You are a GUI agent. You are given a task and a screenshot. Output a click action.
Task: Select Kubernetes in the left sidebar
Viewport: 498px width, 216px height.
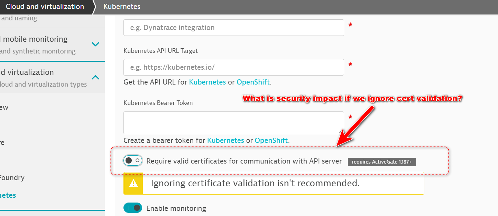pos(8,195)
